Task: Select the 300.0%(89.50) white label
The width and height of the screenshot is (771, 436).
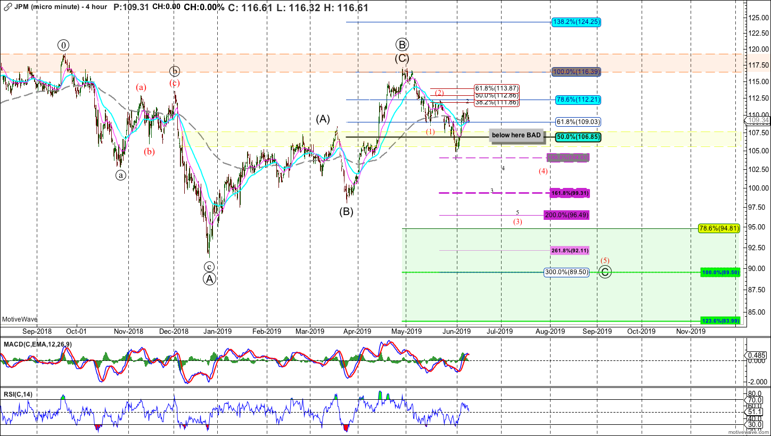Action: [567, 272]
